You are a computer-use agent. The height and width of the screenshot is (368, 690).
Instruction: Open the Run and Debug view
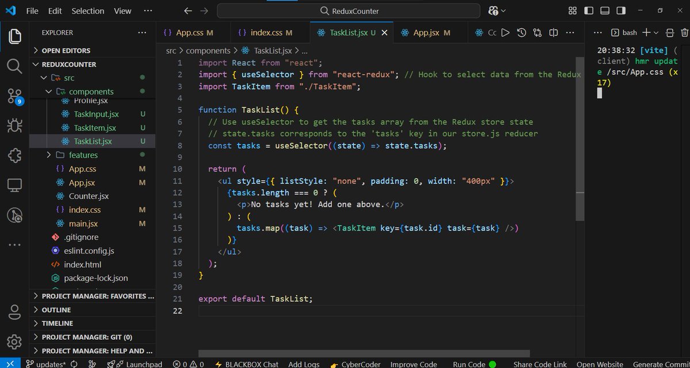pyautogui.click(x=14, y=125)
